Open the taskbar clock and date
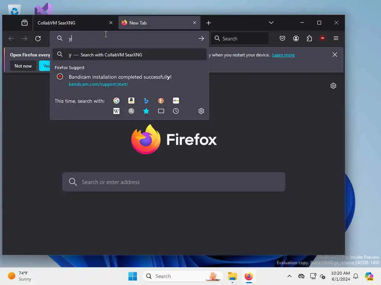 click(340, 276)
